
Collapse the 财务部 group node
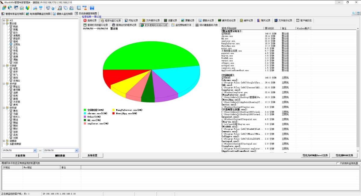(x=4, y=108)
